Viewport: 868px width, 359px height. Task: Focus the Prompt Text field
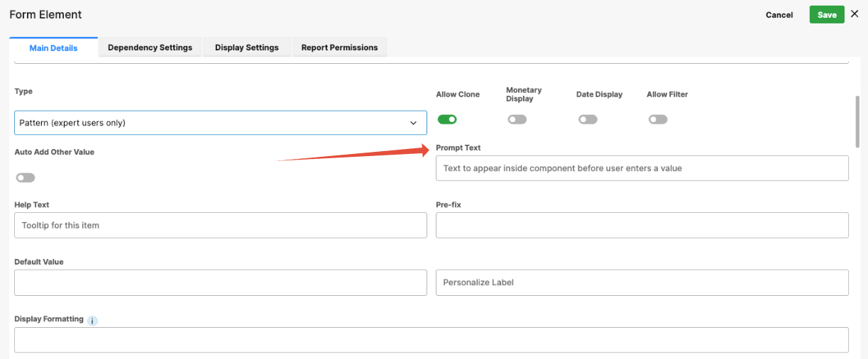point(642,168)
